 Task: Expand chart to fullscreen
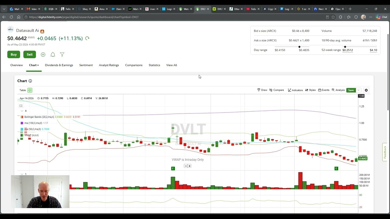(21, 106)
